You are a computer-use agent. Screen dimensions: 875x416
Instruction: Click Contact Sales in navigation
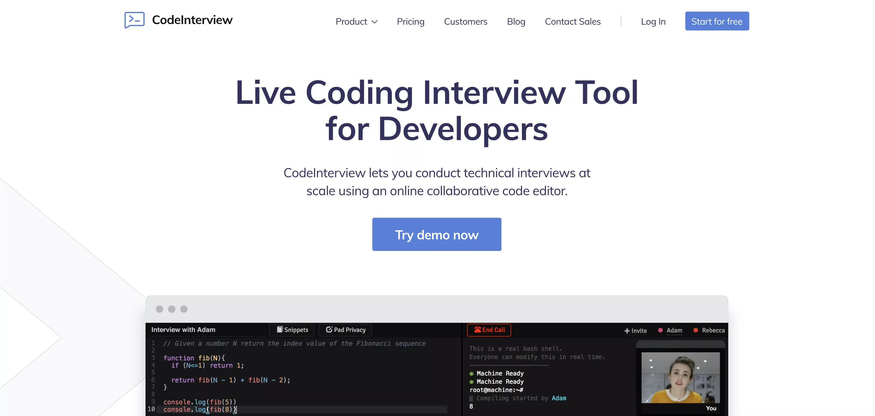[x=572, y=21]
